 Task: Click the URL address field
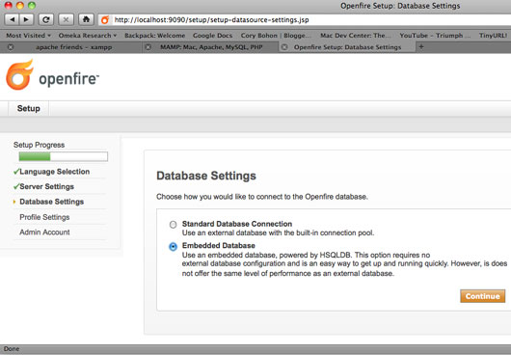pos(311,20)
